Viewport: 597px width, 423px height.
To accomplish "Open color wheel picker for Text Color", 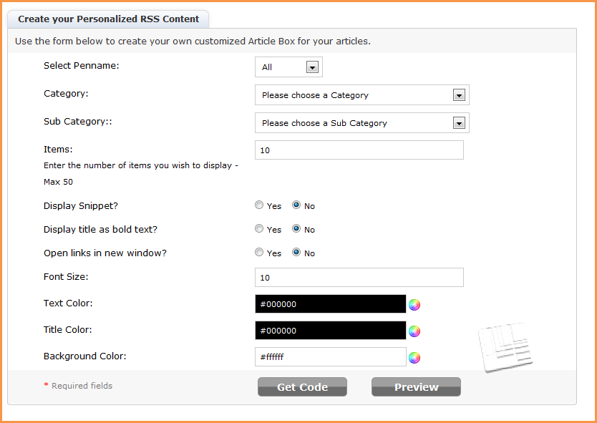I will tap(414, 305).
